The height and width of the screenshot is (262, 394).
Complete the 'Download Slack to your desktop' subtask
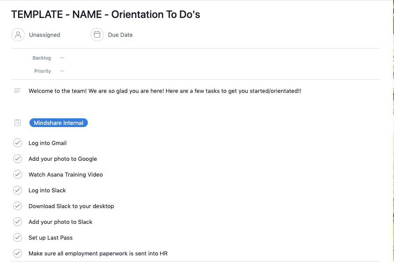pyautogui.click(x=18, y=206)
